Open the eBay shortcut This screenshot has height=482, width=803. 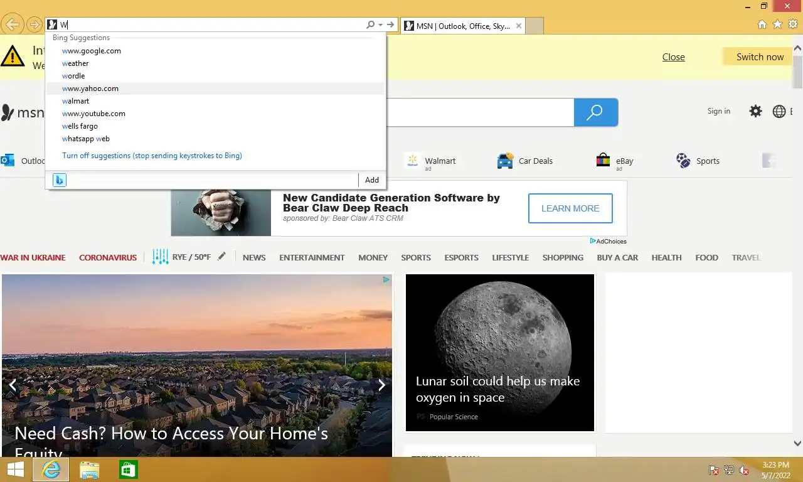point(615,161)
